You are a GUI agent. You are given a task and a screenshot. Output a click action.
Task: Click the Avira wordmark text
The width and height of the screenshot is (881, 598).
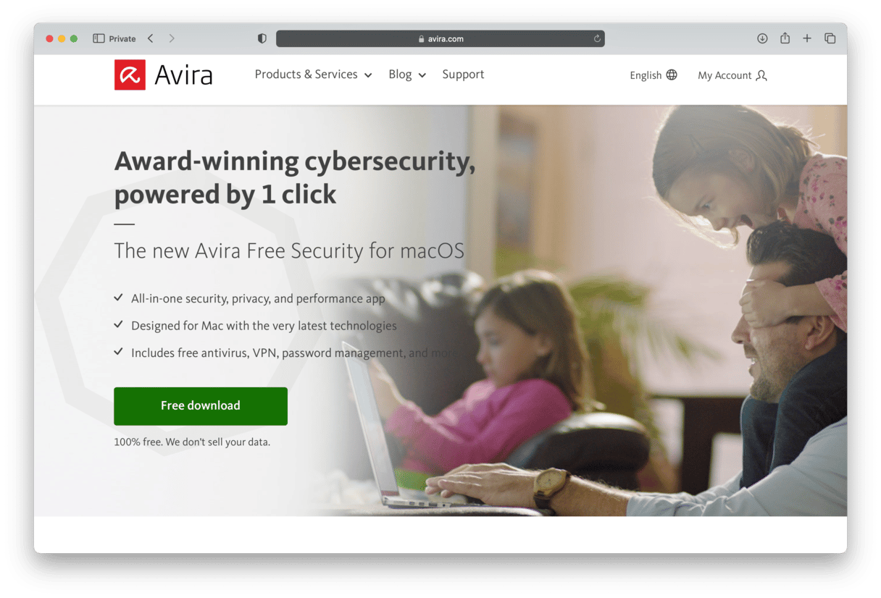coord(183,75)
